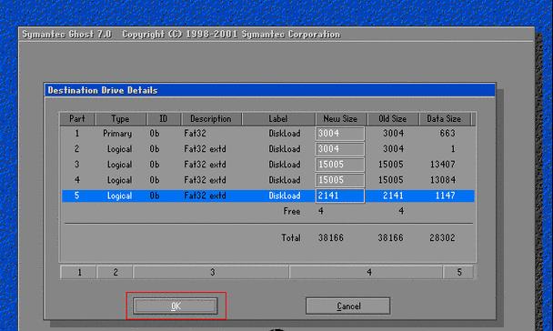This screenshot has height=331, width=553.
Task: Select partition block 2 in layout bar
Action: tap(115, 273)
